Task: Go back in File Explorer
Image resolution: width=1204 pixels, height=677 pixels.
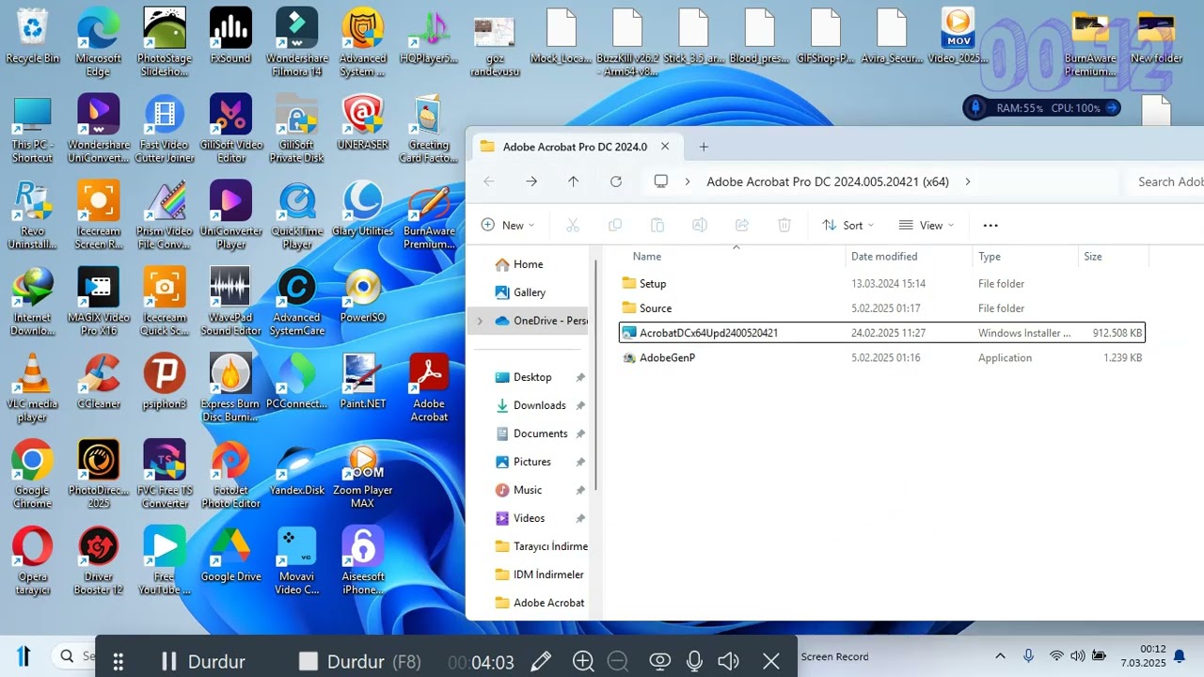Action: pos(488,181)
